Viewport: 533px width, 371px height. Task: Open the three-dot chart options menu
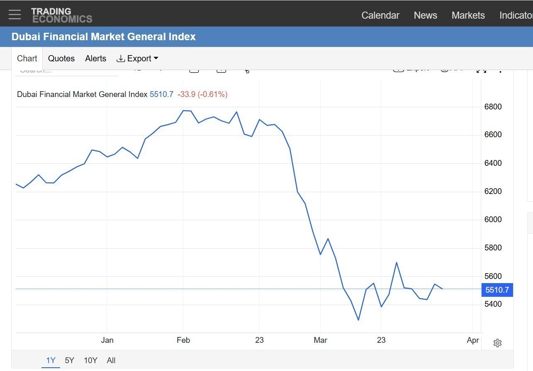pyautogui.click(x=501, y=71)
